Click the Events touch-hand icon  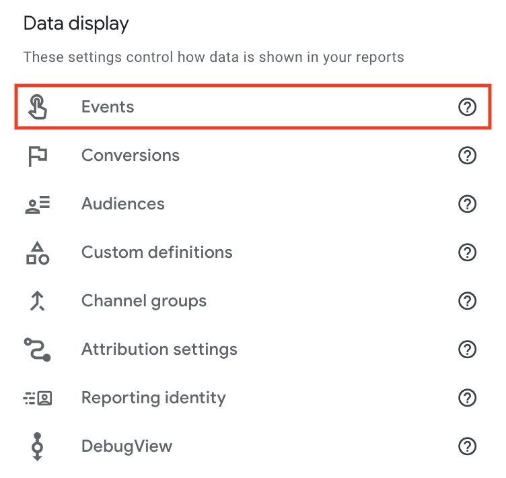[x=38, y=107]
